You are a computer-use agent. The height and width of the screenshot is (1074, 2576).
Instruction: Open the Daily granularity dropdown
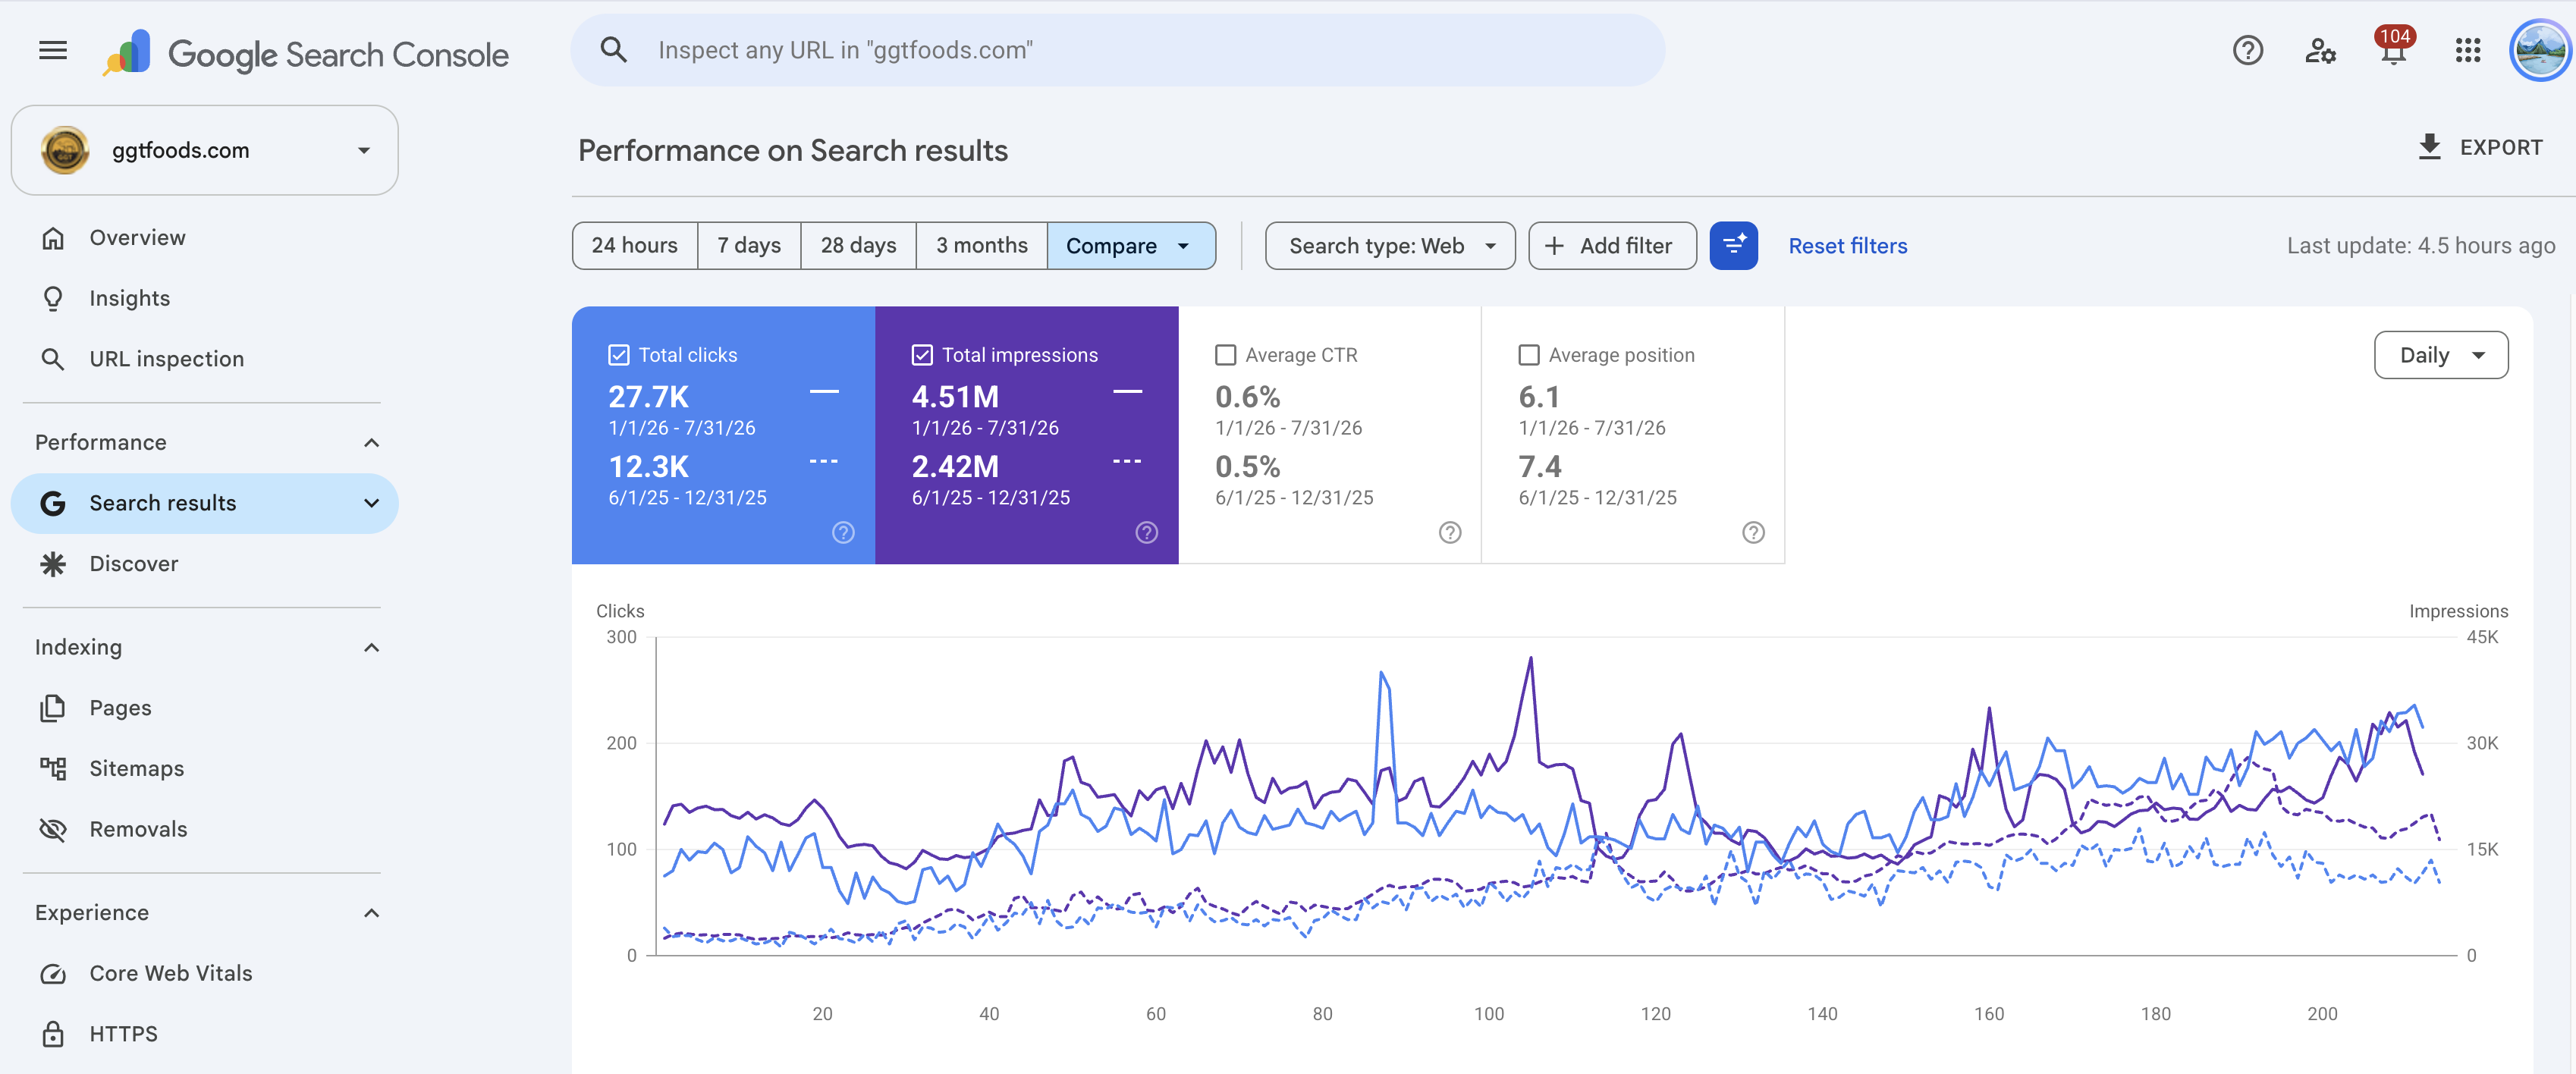click(x=2440, y=355)
